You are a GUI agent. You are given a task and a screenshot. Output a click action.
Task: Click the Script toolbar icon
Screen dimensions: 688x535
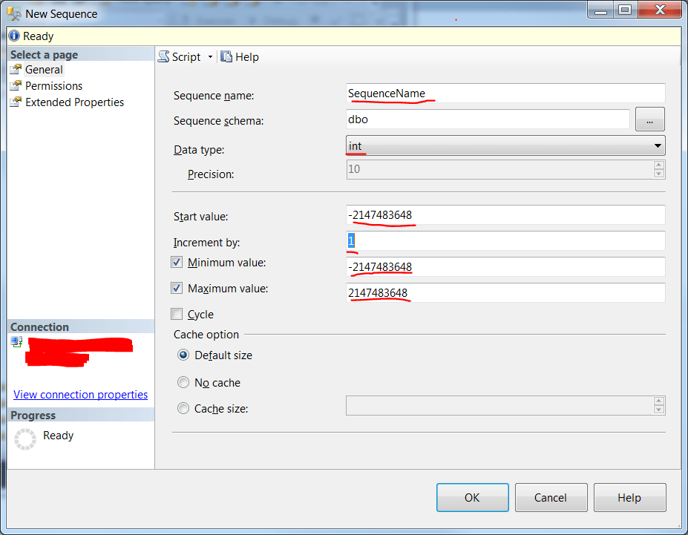point(163,56)
